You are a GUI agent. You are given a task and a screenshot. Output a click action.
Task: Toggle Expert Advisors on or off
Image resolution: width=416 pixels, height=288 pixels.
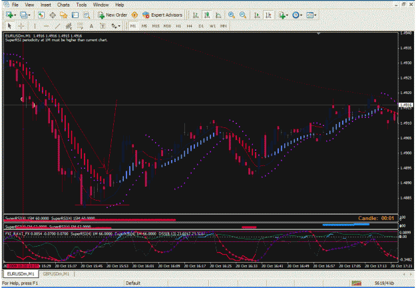[162, 15]
